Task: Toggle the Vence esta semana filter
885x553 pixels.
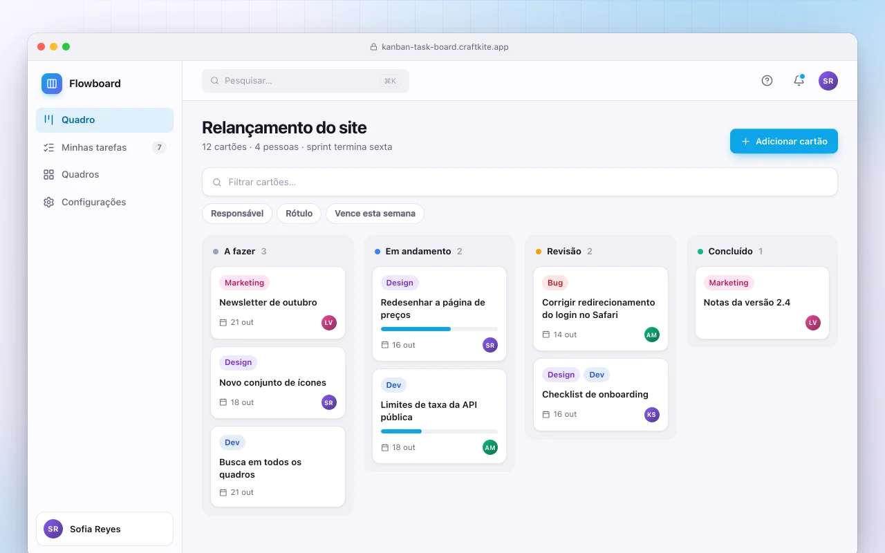Action: [375, 214]
